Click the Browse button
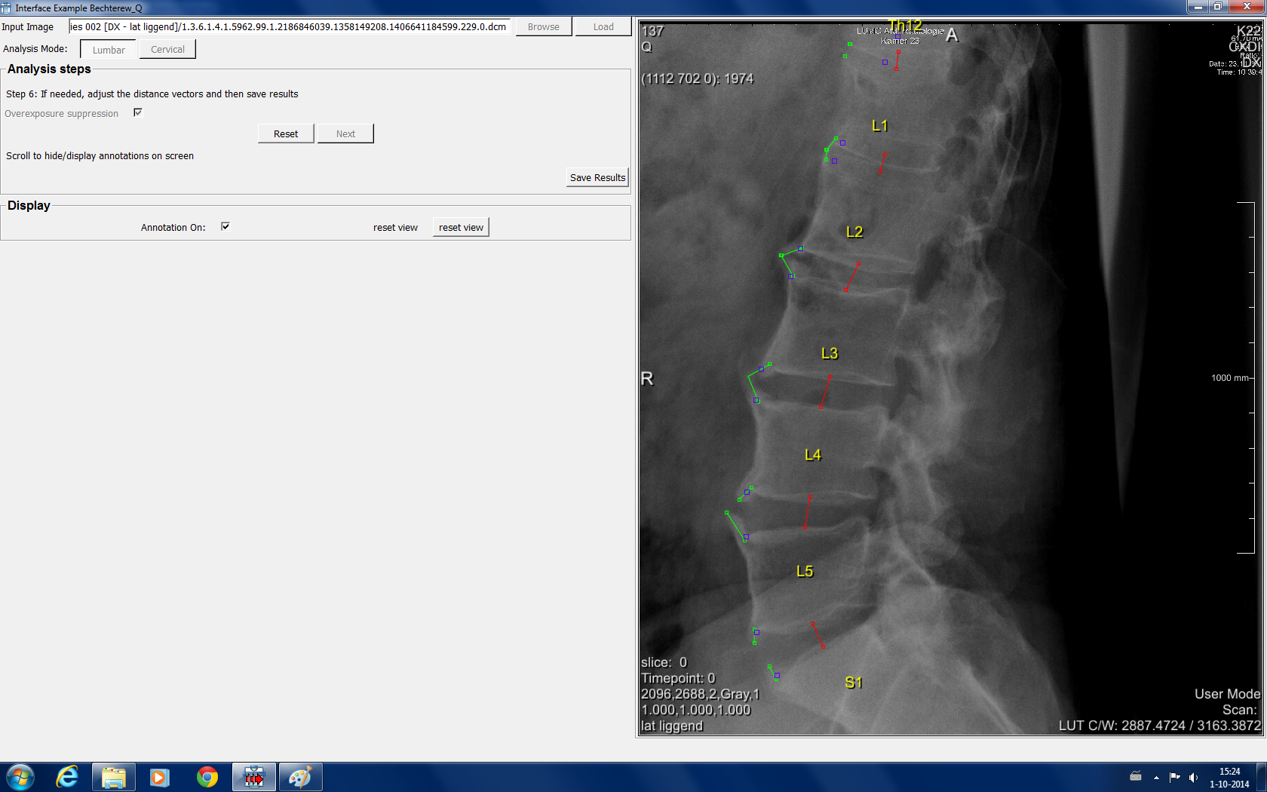Viewport: 1267px width, 792px height. click(x=543, y=26)
